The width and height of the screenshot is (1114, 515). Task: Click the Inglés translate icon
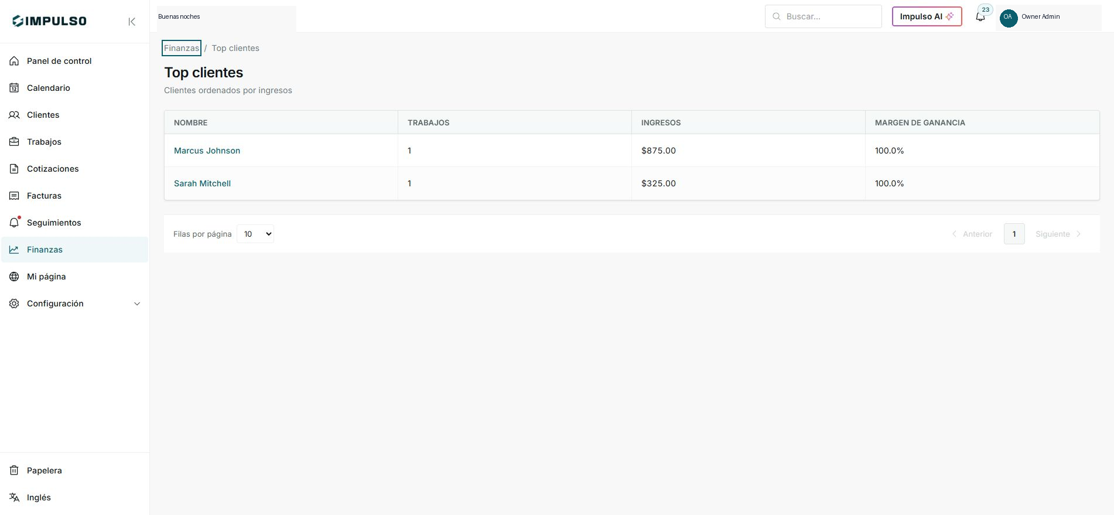pos(14,497)
